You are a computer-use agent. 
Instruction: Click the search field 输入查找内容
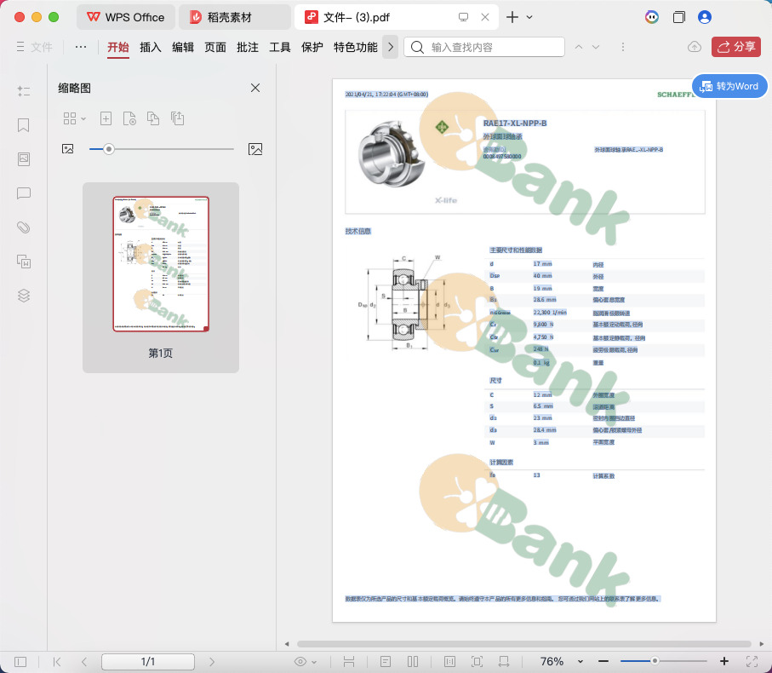(x=484, y=47)
